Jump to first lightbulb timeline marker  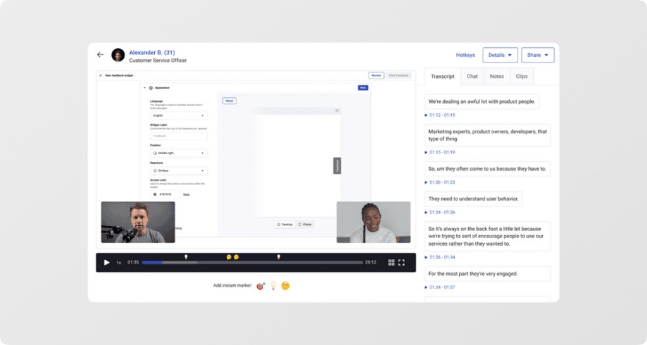tap(186, 257)
